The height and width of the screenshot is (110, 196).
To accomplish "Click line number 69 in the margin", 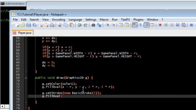I will pos(18,78).
